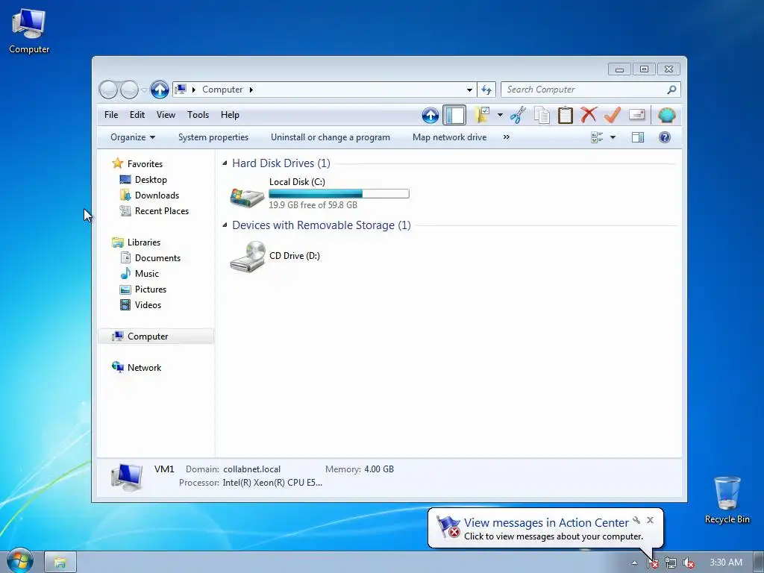Toggle the preview pane button

pos(638,137)
